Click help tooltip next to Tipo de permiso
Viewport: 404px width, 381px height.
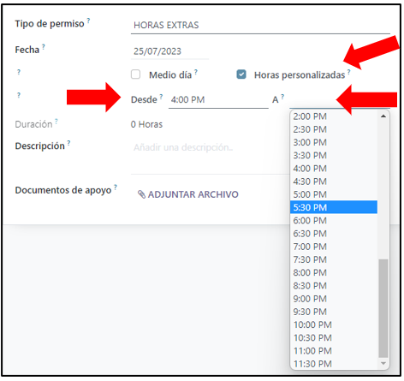point(88,21)
